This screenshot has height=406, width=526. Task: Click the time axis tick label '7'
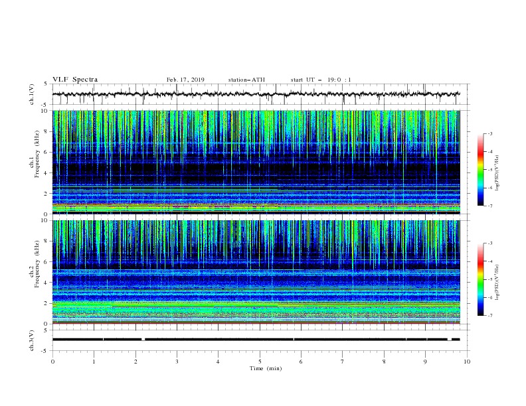coord(343,362)
